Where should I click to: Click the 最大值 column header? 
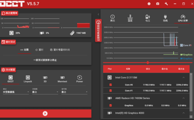point(181,69)
